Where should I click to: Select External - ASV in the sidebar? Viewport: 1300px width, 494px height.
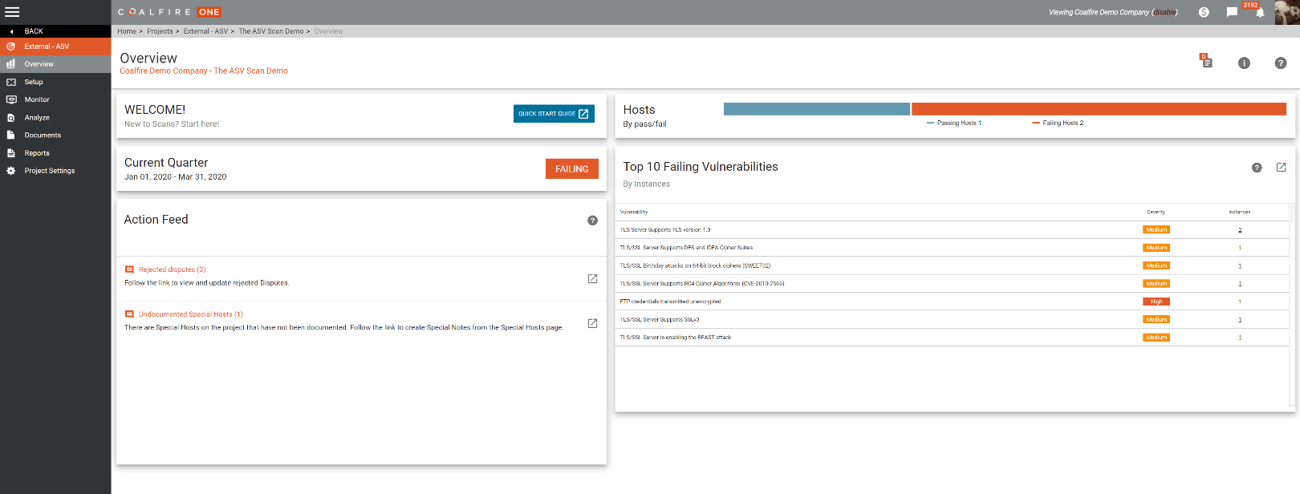point(55,47)
